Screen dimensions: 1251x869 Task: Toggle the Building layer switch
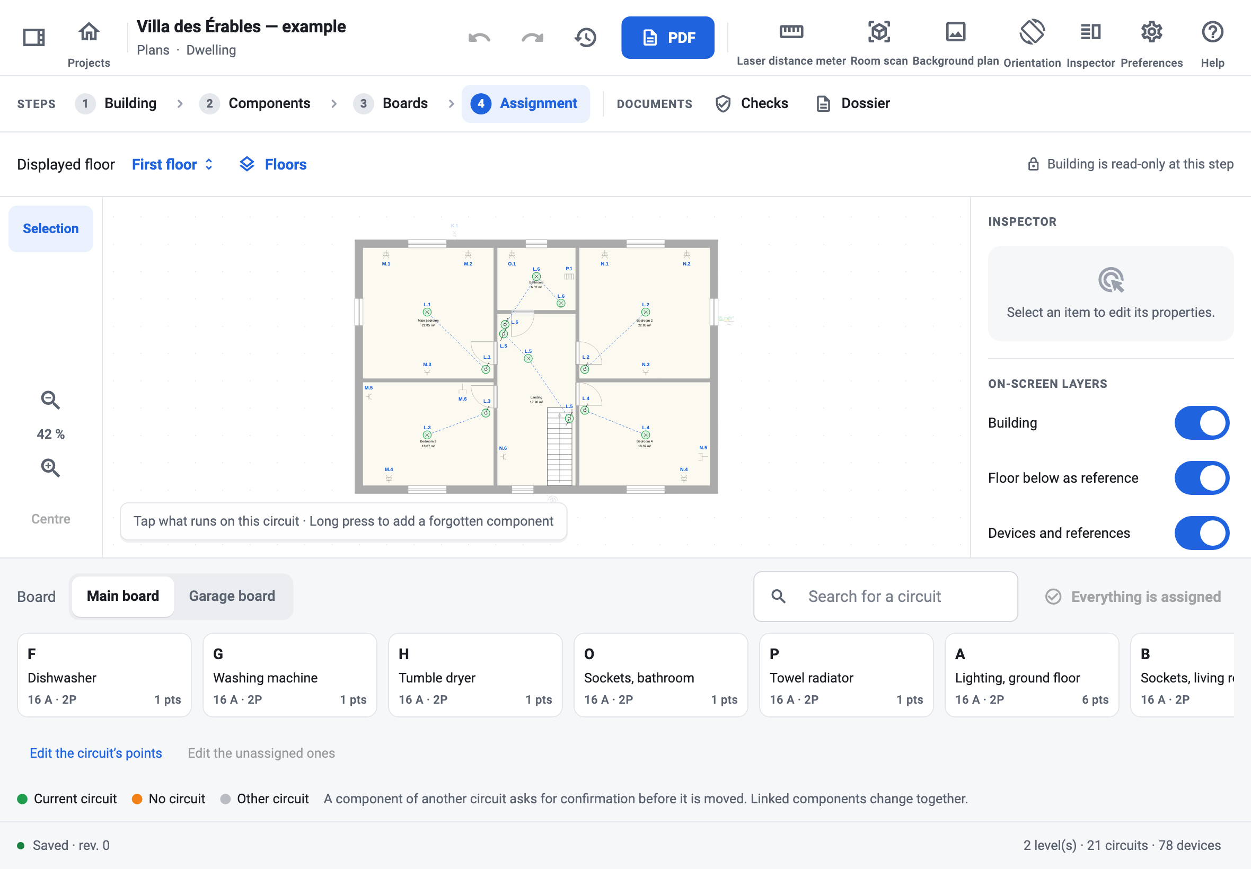click(1202, 423)
